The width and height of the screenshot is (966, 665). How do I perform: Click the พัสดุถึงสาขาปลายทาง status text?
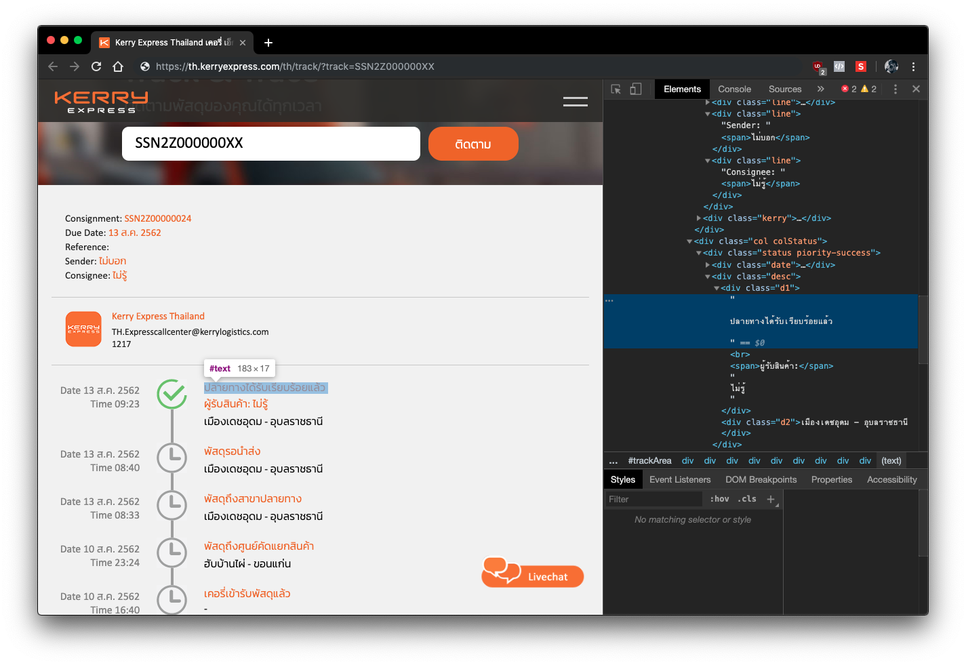tap(253, 499)
